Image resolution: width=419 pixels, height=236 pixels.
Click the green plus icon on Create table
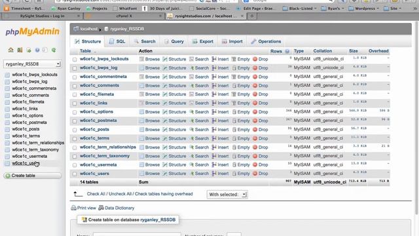pos(8,176)
